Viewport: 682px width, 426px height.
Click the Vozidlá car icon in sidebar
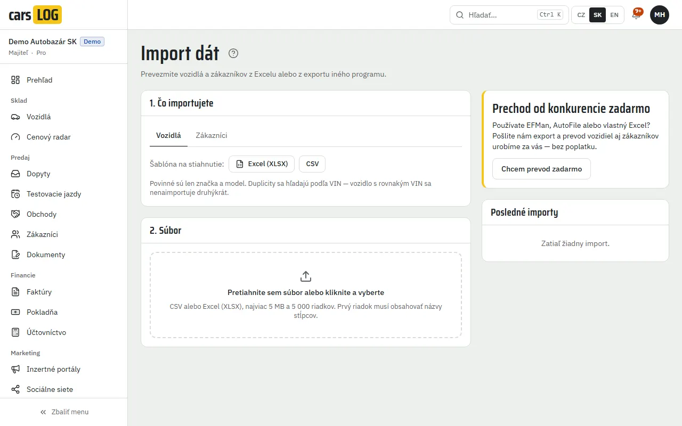pyautogui.click(x=15, y=117)
